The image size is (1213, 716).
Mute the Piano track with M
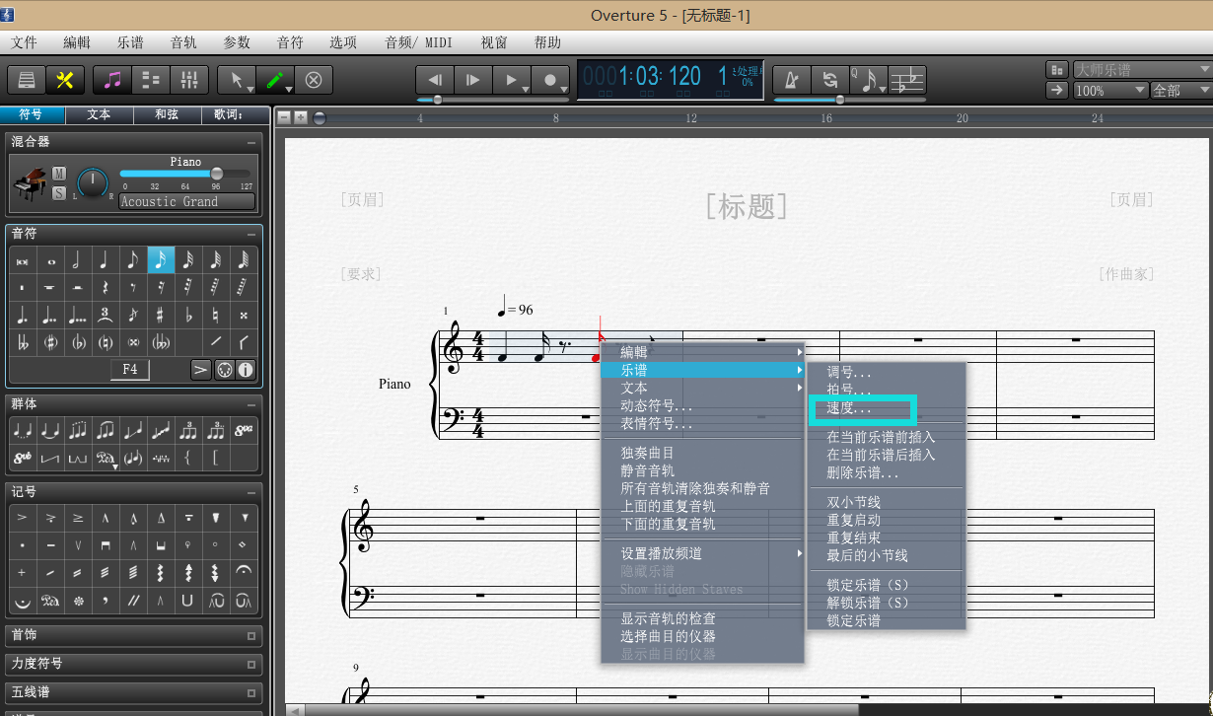point(59,174)
